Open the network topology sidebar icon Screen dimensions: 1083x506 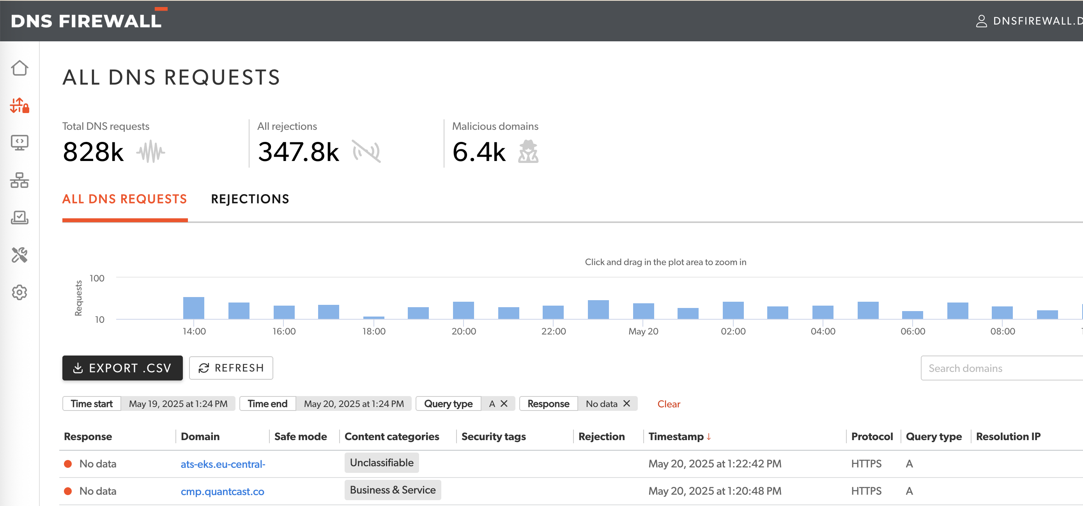click(x=20, y=181)
